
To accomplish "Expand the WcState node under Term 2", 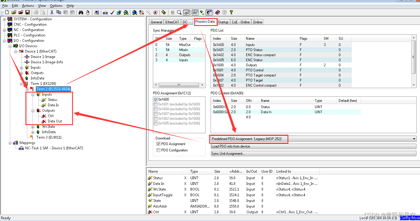I will pos(33,127).
